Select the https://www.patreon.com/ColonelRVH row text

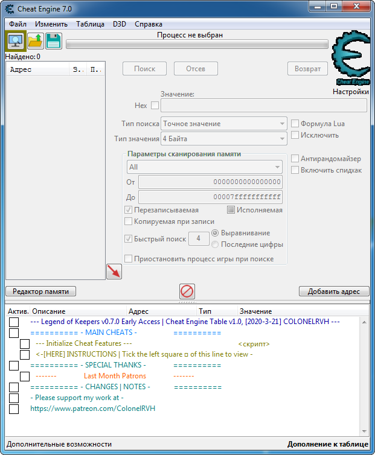pos(92,409)
